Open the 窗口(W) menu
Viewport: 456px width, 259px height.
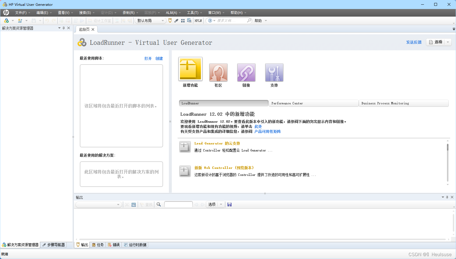(x=216, y=13)
